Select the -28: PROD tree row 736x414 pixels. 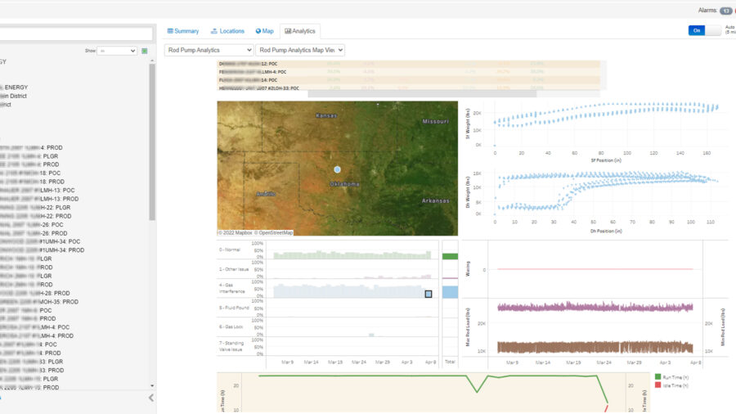pos(35,293)
